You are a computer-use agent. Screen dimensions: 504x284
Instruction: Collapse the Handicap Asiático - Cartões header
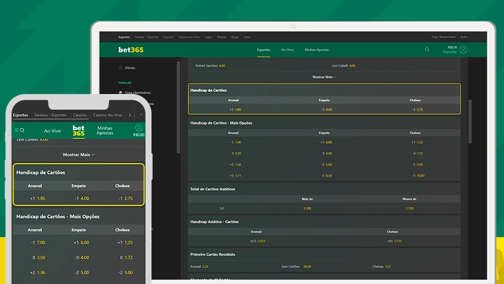point(324,222)
